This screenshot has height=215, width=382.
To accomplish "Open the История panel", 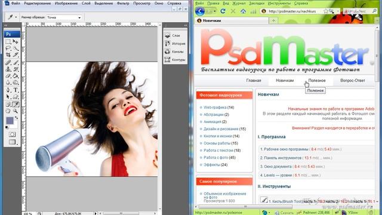I will (x=175, y=44).
